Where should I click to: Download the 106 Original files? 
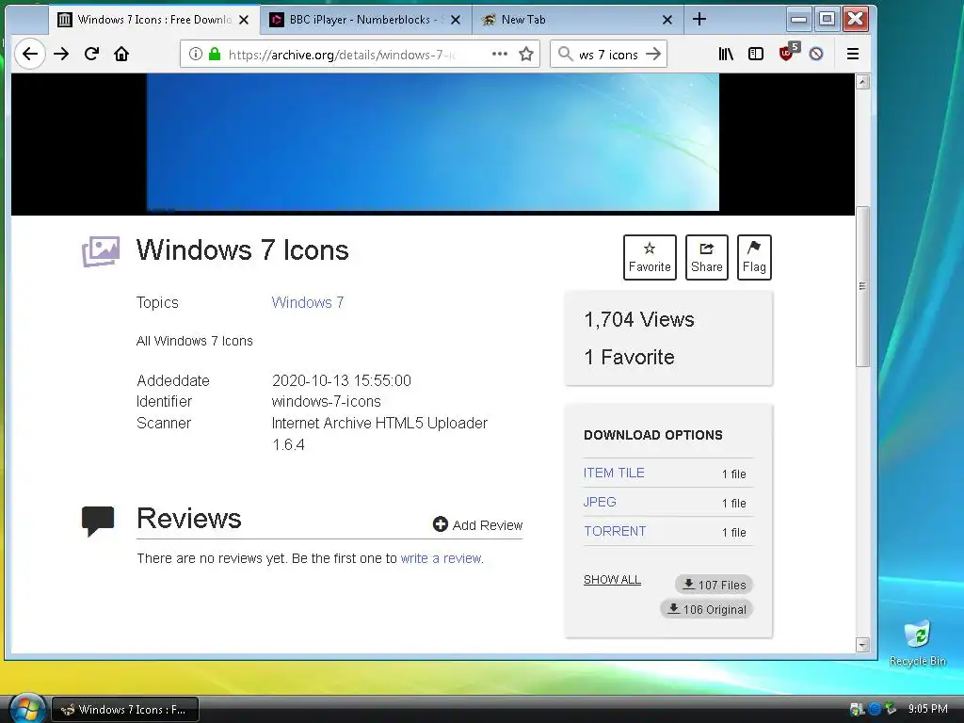click(x=706, y=609)
